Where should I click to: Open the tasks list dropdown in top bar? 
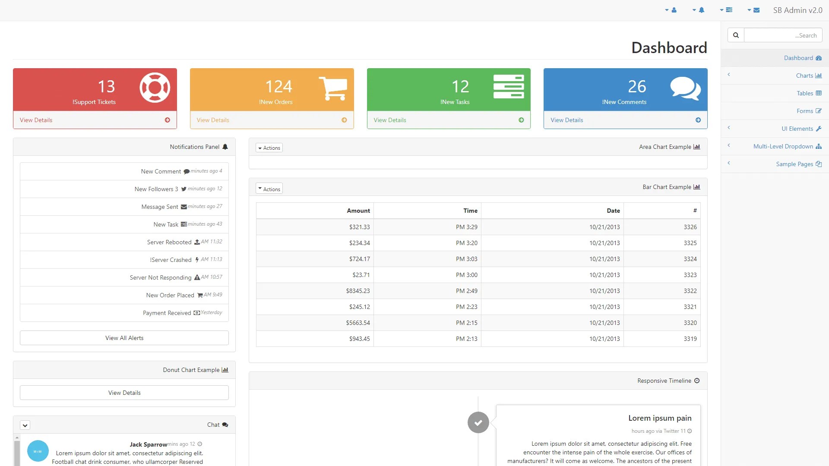[x=726, y=10]
